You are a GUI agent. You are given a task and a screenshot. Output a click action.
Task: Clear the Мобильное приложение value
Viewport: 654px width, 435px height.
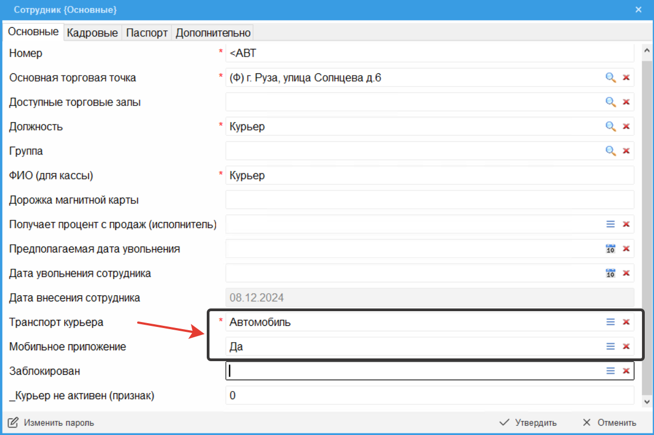626,346
